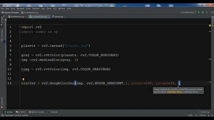The height and width of the screenshot is (120, 214).
Task: Open the Structure tool window sidebar button
Action: (x=2, y=36)
